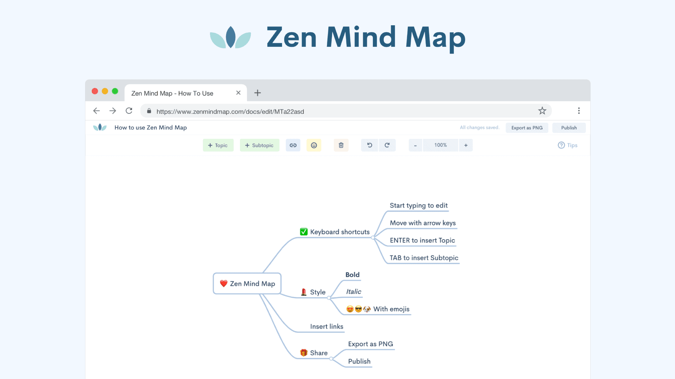The width and height of the screenshot is (675, 379).
Task: Click the trash delete icon
Action: point(341,145)
